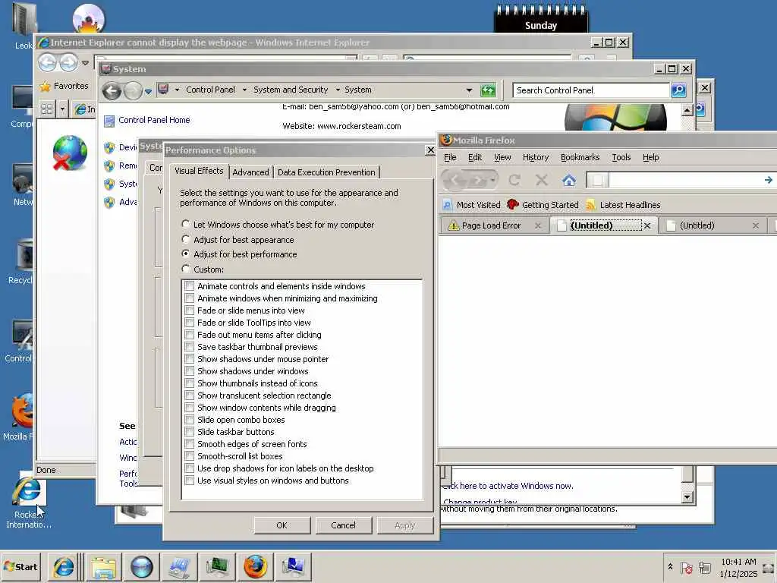Click Cancel in Performance Options
Screen dimensions: 777x583
coord(344,525)
